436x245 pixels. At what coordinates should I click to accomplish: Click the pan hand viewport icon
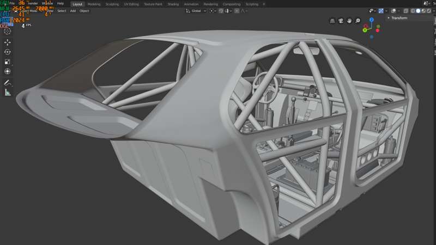[x=349, y=21]
